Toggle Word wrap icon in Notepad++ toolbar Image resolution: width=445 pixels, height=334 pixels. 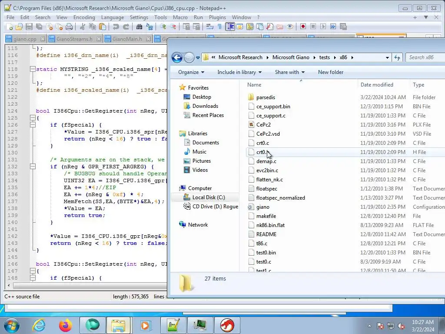click(210, 27)
